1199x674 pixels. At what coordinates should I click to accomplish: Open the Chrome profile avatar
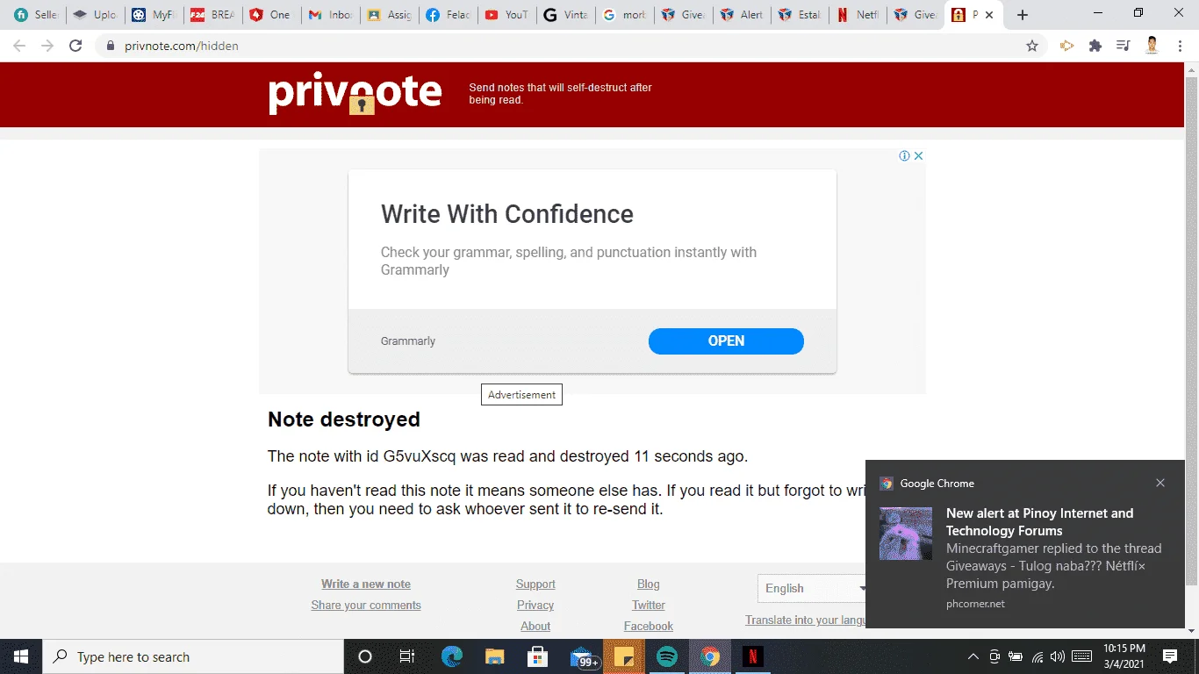click(1152, 46)
